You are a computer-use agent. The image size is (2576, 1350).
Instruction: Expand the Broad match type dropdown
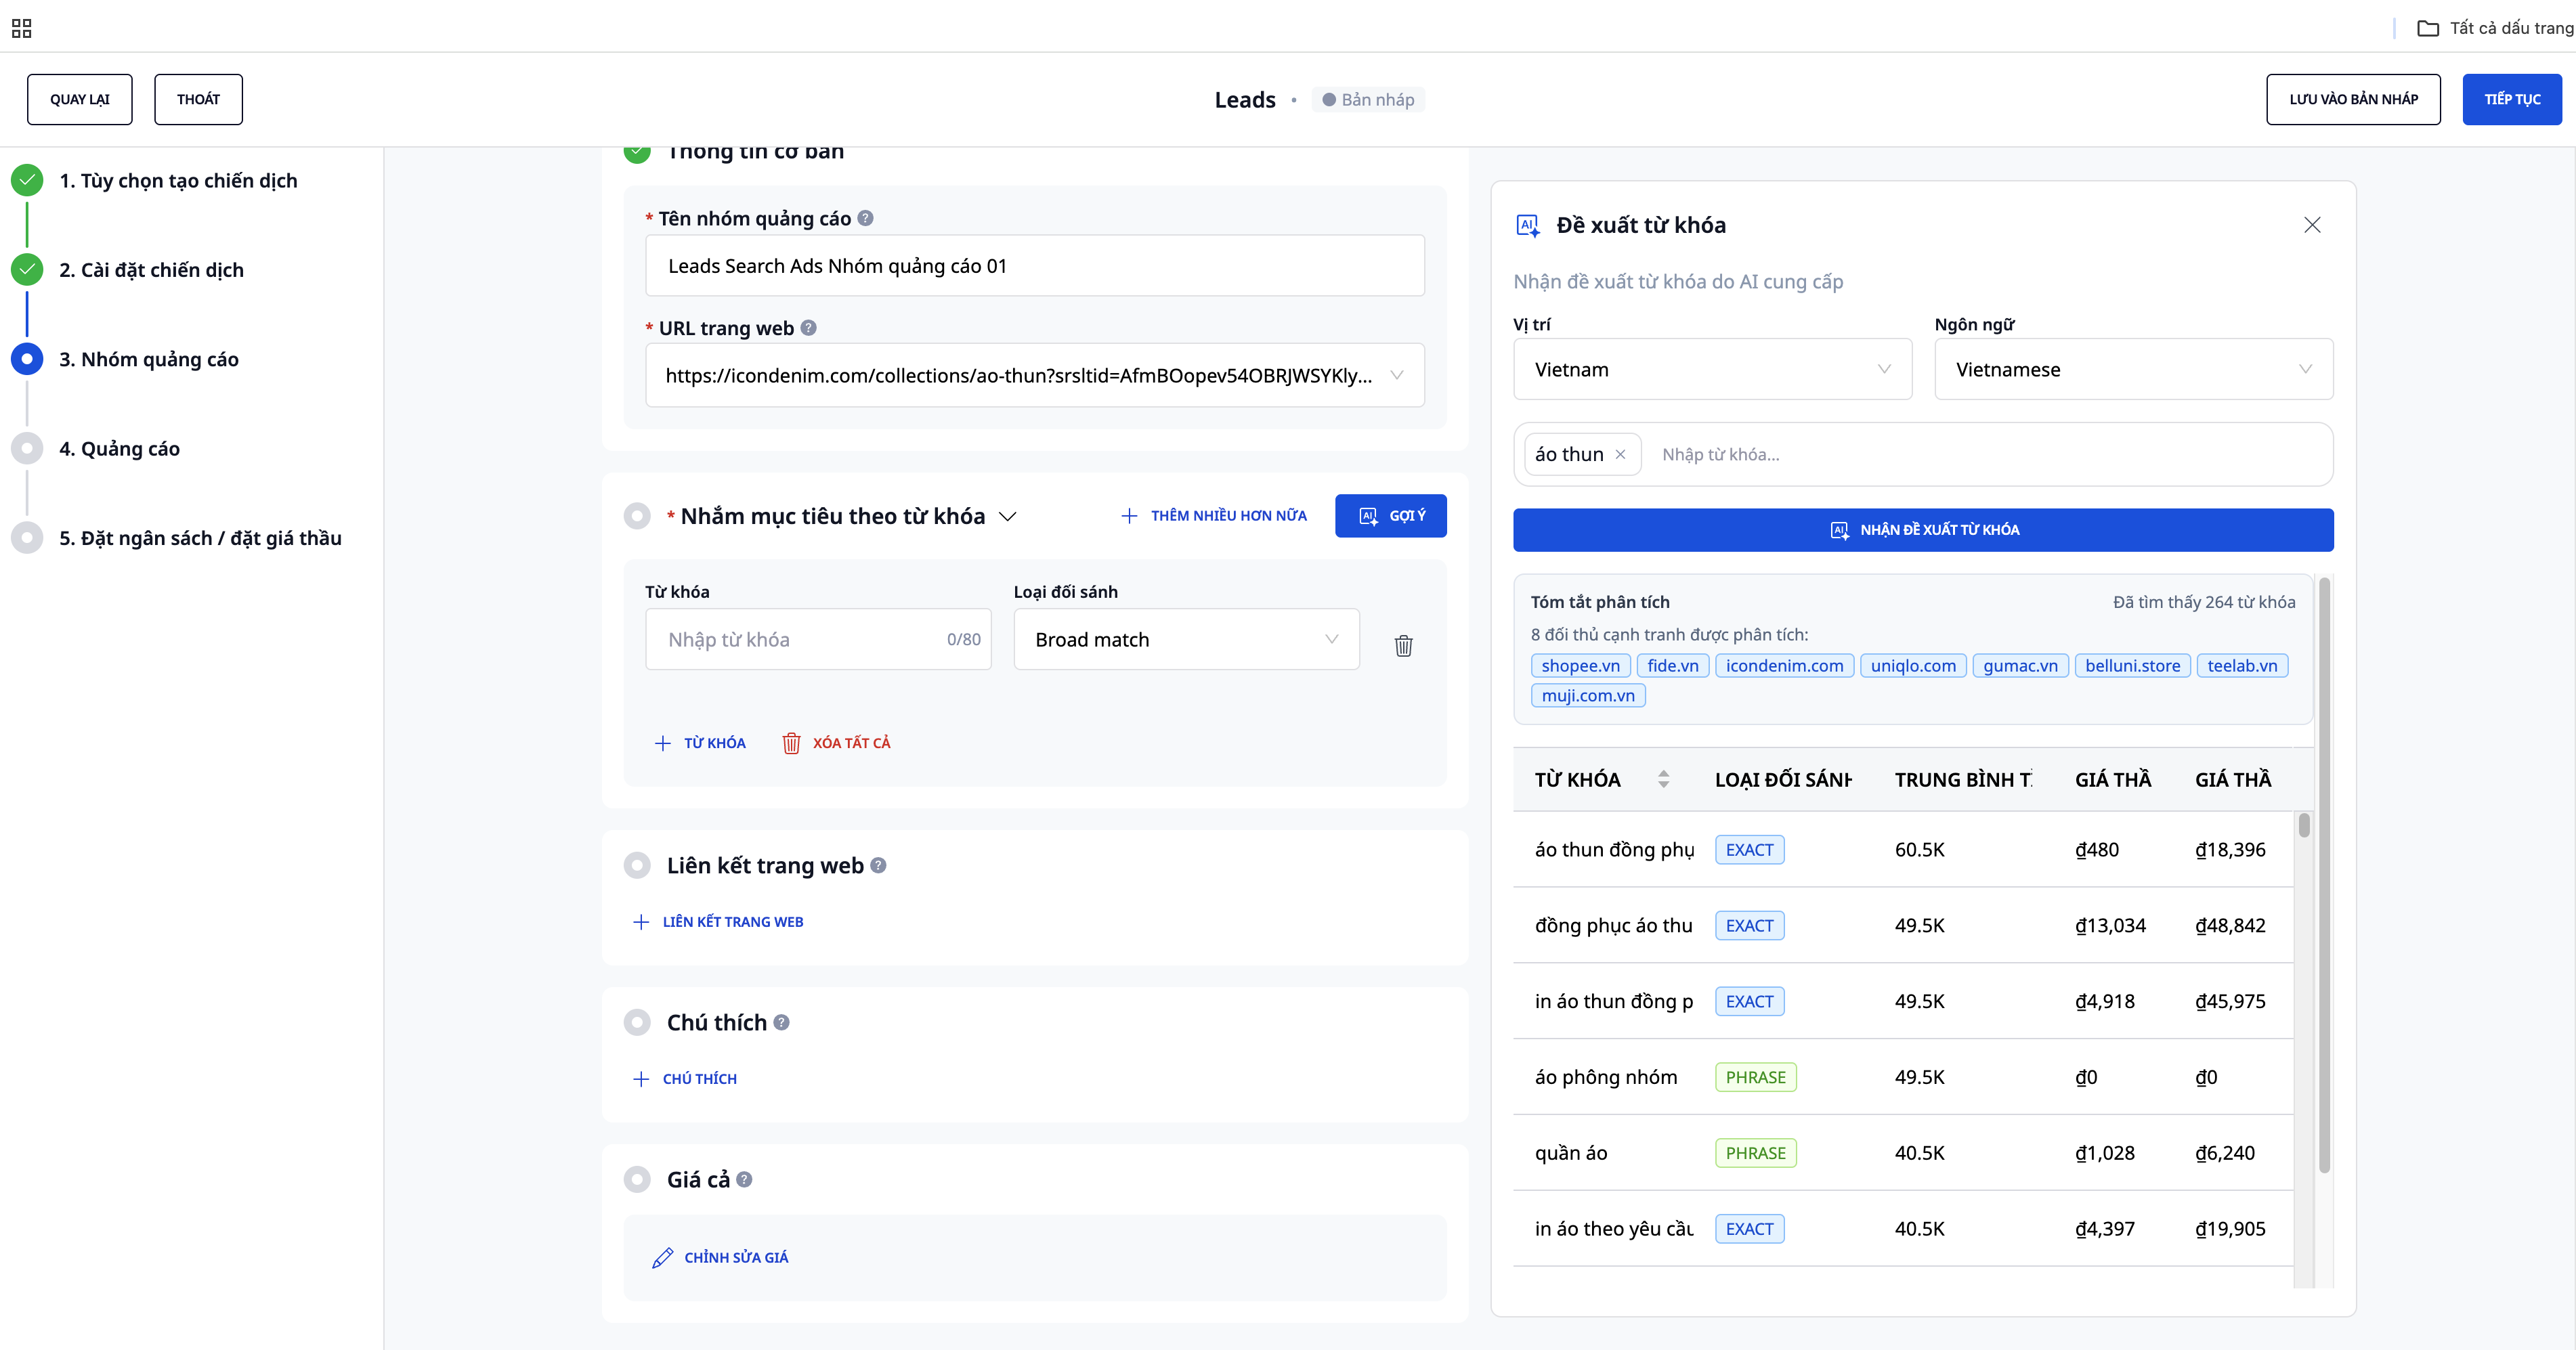click(1186, 640)
